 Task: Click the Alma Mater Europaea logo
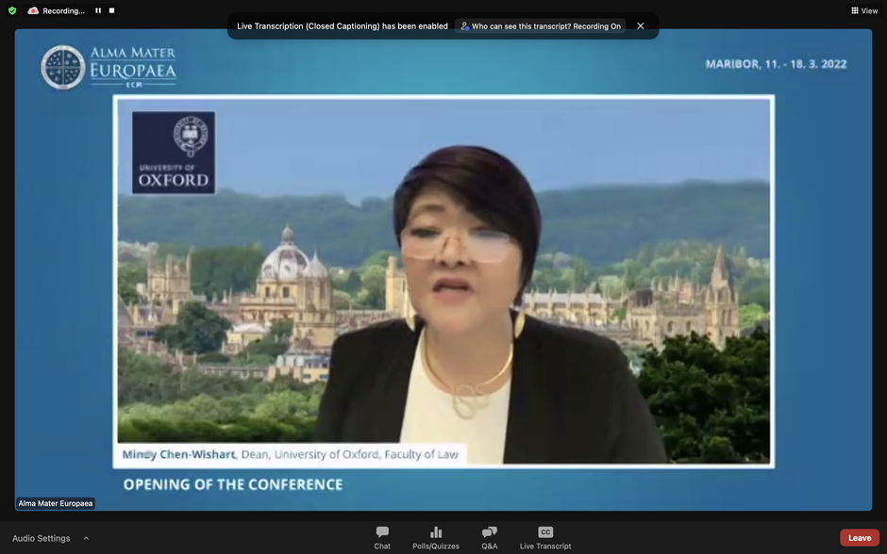[x=109, y=66]
